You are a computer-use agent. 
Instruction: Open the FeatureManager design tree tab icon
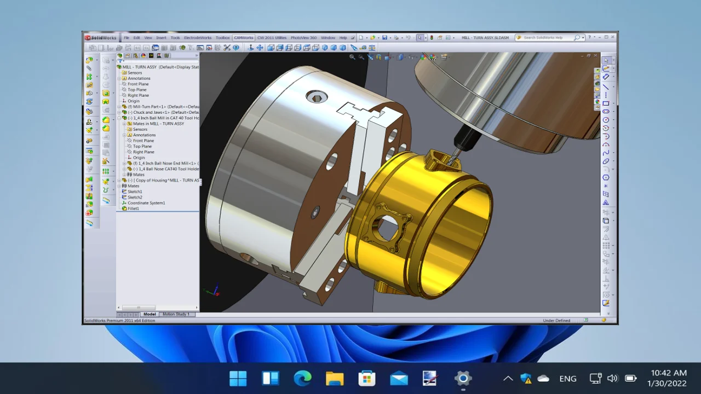(x=120, y=55)
